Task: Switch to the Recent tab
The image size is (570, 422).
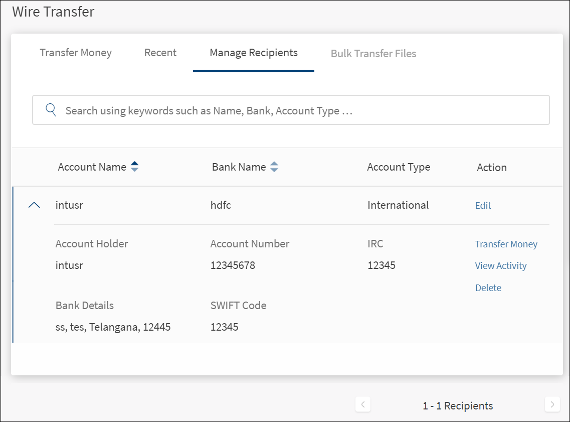Action: pyautogui.click(x=160, y=53)
